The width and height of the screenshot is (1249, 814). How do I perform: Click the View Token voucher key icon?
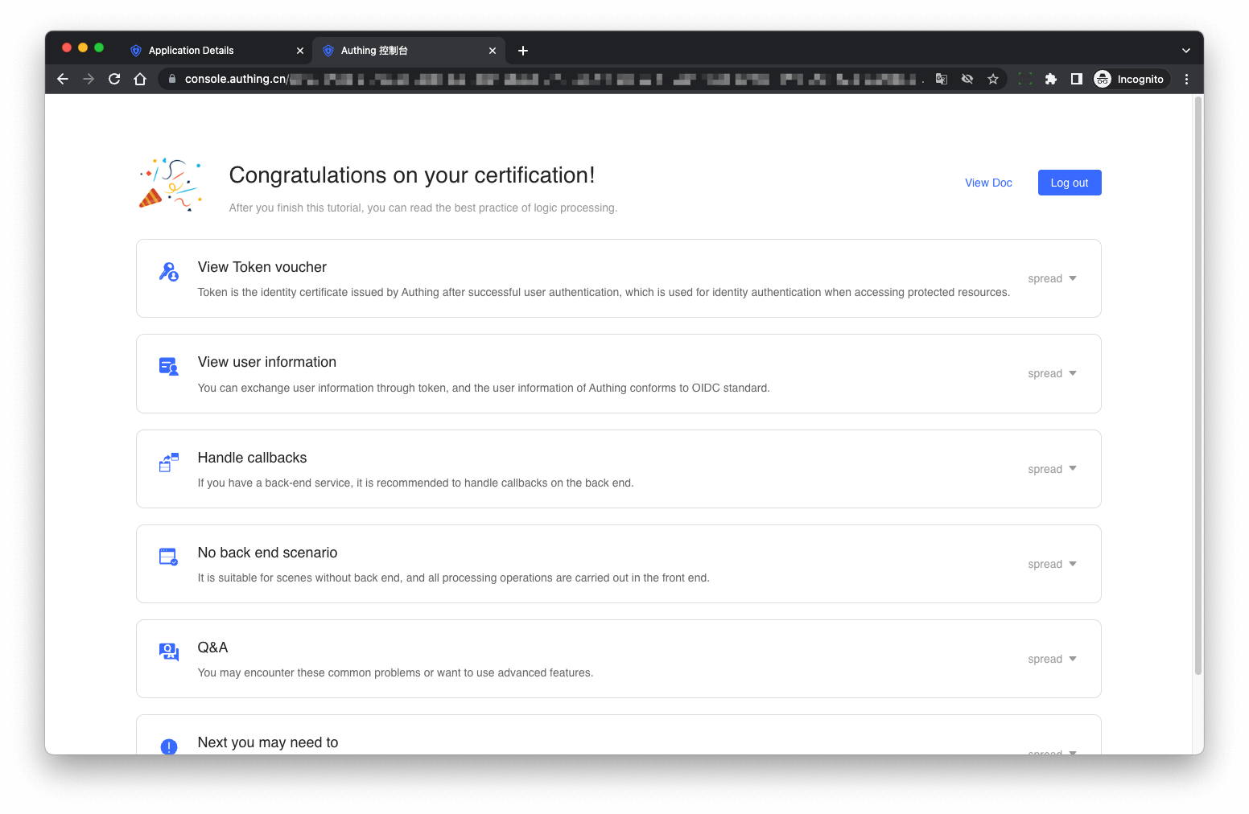169,272
